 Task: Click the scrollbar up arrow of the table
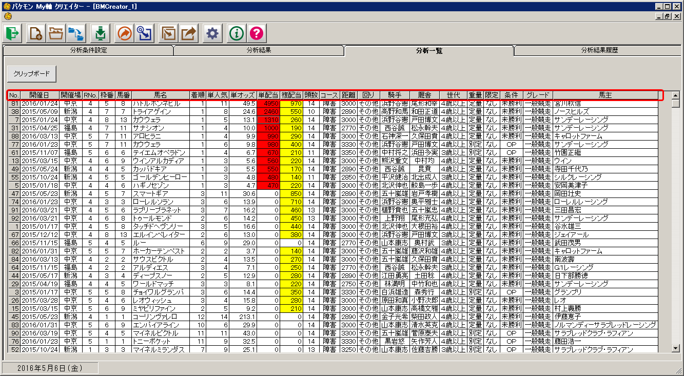[x=676, y=95]
